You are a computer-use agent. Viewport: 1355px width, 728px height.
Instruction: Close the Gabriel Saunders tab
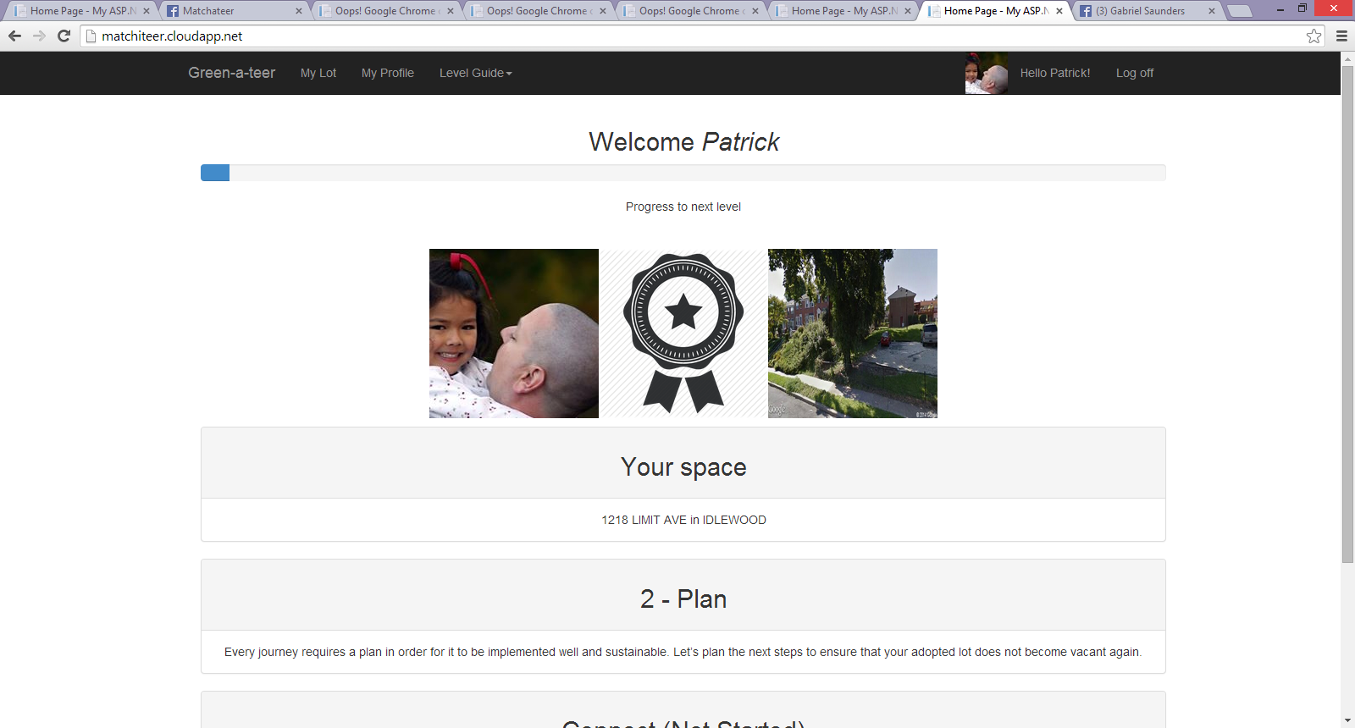[x=1212, y=11]
